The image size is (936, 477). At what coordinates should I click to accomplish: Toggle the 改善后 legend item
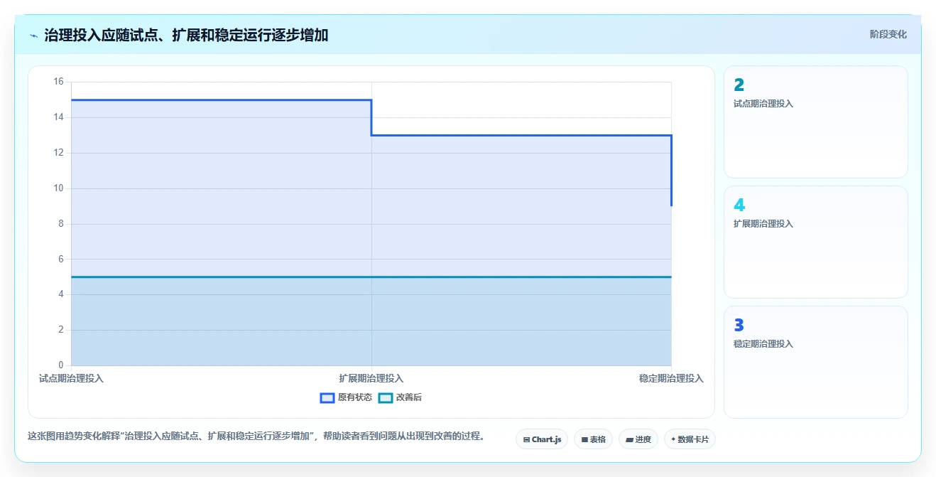(x=400, y=397)
